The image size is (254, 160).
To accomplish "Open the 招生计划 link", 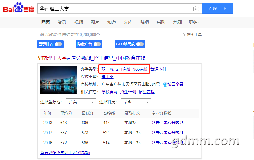I will pyautogui.click(x=128, y=92).
